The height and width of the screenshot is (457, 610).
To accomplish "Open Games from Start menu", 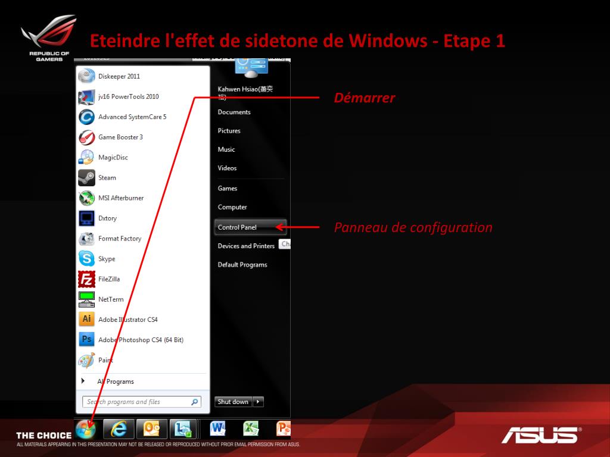I will [228, 188].
